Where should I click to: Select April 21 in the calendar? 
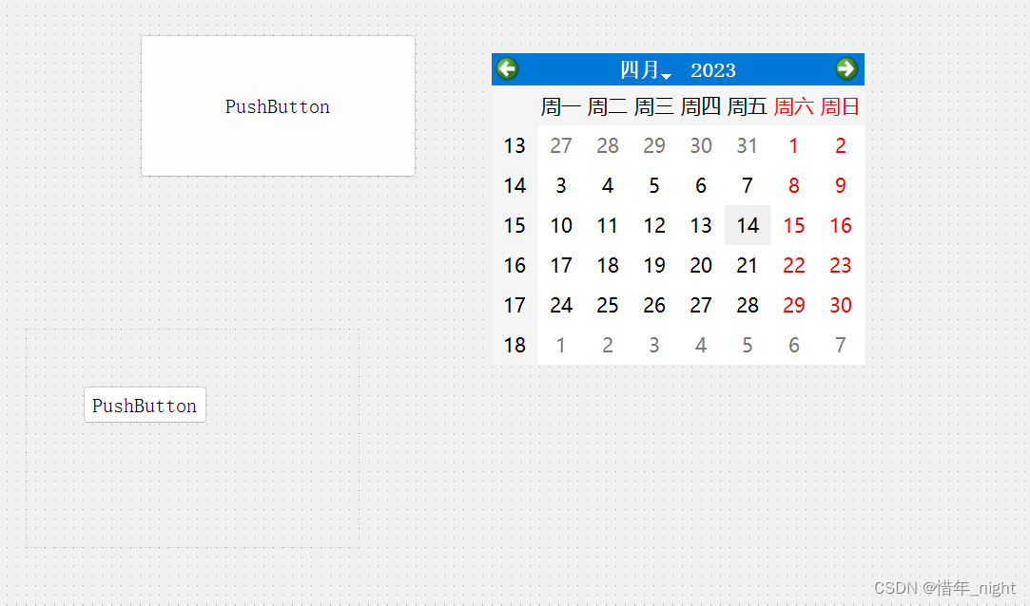pyautogui.click(x=748, y=265)
